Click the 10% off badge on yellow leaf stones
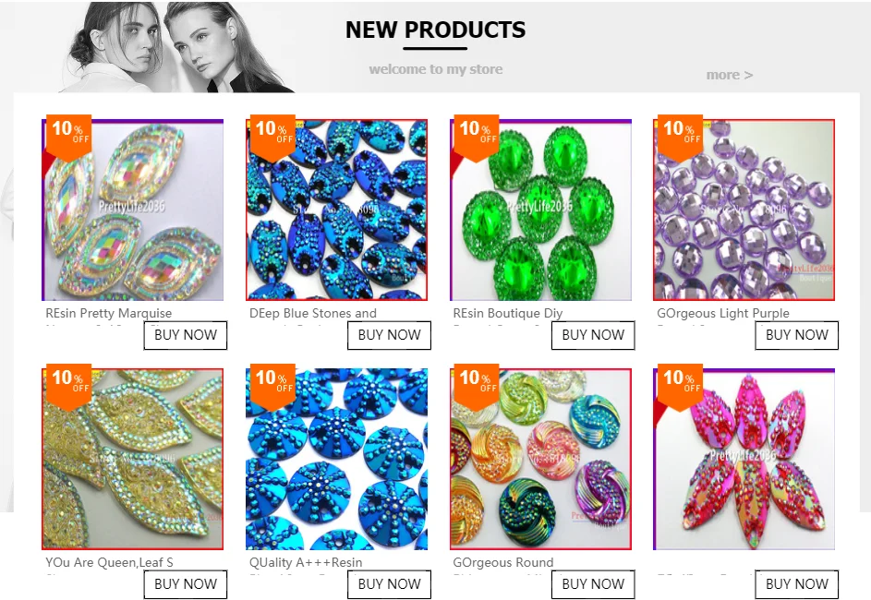Image resolution: width=871 pixels, height=600 pixels. [x=68, y=387]
